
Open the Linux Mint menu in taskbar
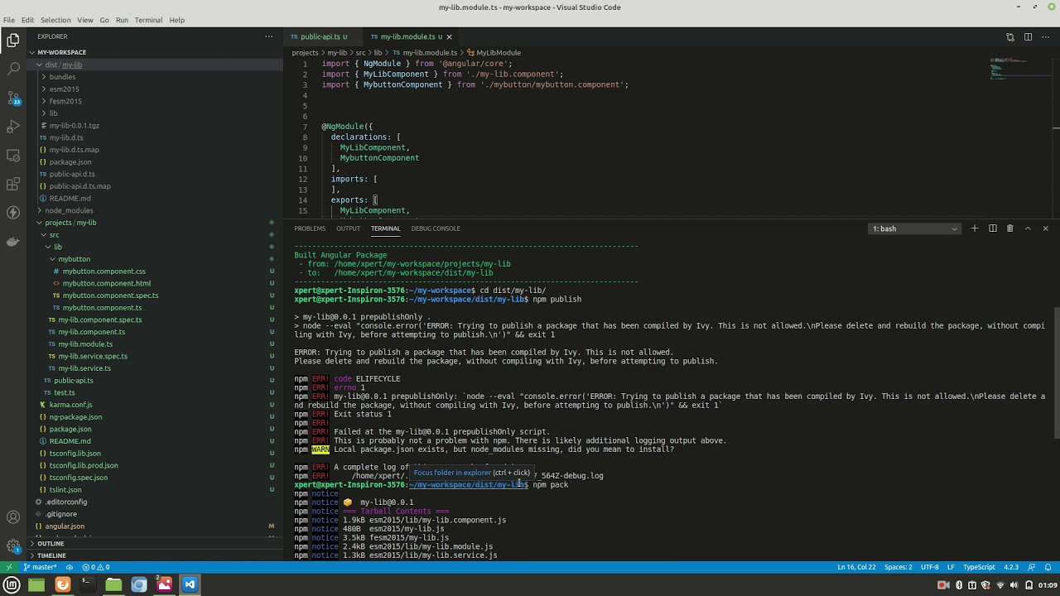pyautogui.click(x=12, y=584)
